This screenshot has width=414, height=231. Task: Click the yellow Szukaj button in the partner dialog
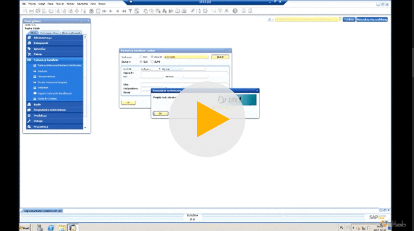click(x=220, y=57)
